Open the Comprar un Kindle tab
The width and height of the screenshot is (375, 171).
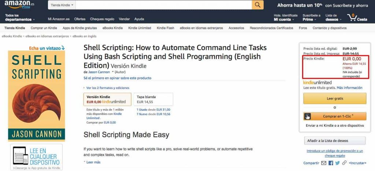(44, 28)
